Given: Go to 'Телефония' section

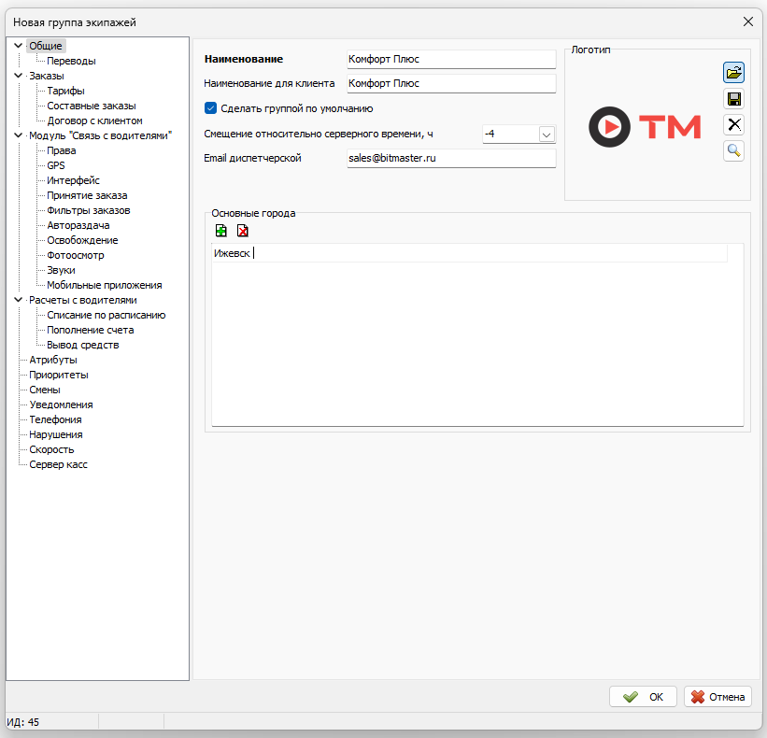Looking at the screenshot, I should coord(55,419).
